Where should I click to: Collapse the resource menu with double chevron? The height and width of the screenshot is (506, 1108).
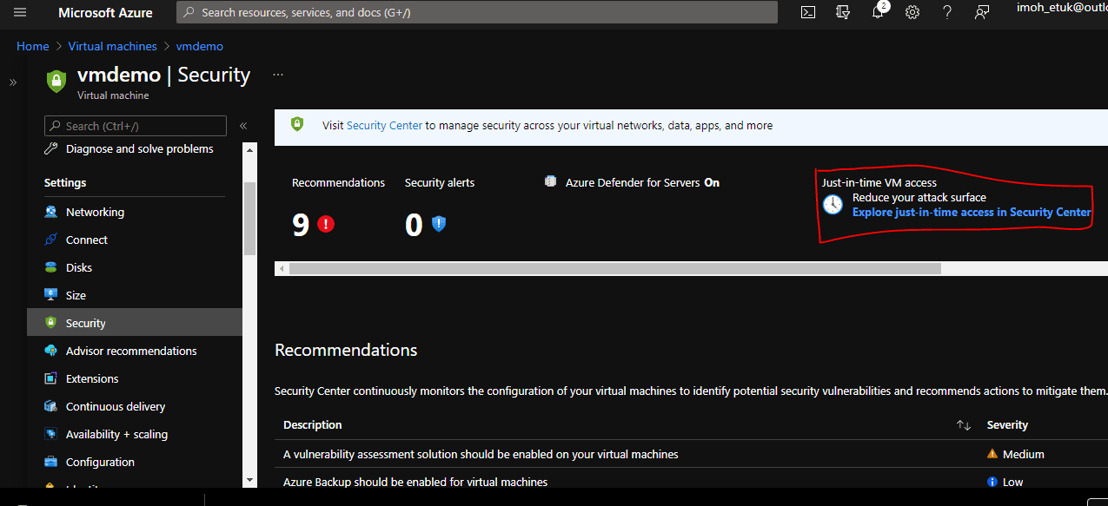[x=243, y=126]
